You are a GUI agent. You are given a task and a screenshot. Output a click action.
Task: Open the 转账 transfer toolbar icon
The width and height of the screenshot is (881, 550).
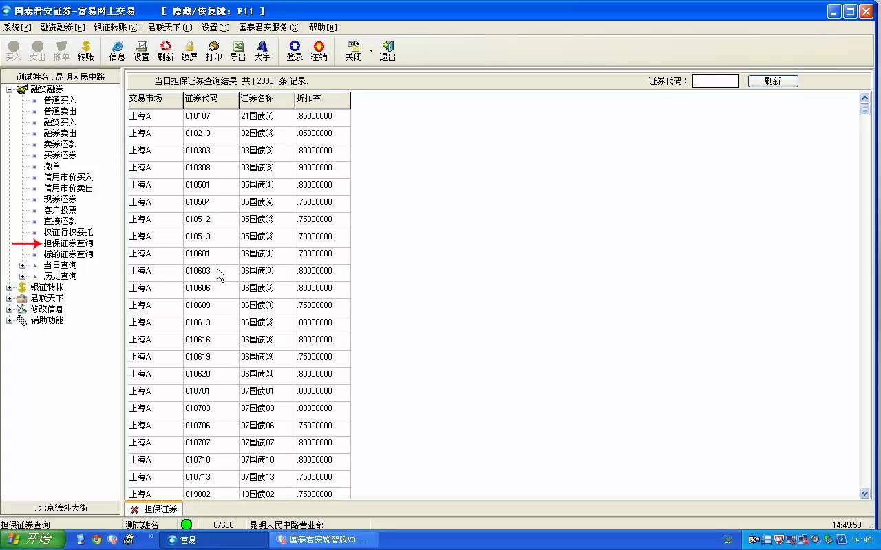[x=85, y=51]
